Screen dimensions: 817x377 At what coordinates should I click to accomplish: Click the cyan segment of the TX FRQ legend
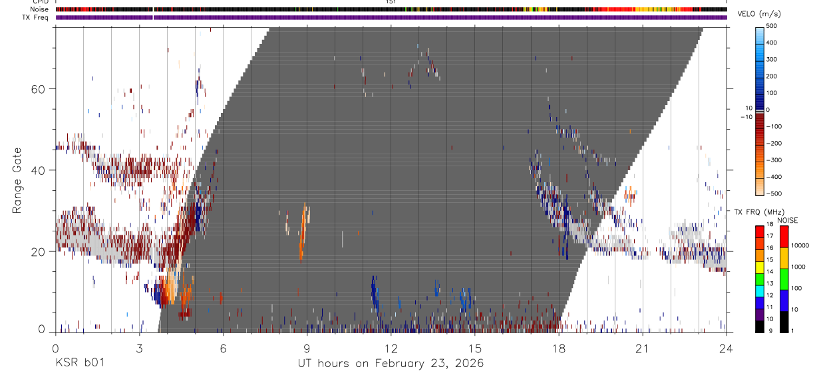click(x=759, y=290)
